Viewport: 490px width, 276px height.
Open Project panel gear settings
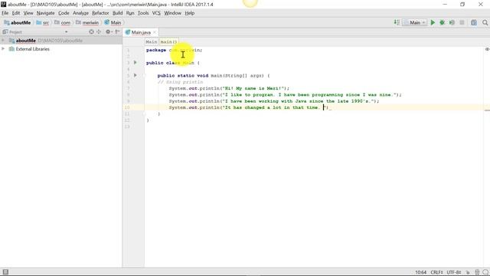(108, 32)
